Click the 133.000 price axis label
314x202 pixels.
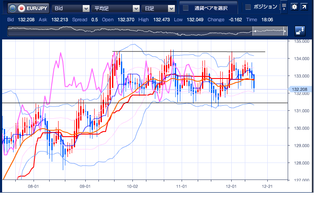302,76
